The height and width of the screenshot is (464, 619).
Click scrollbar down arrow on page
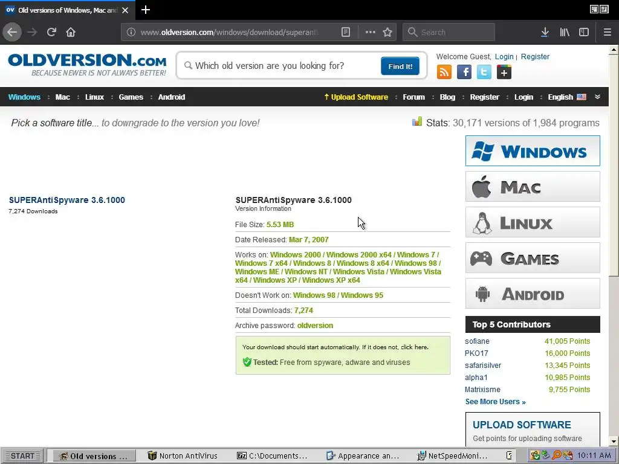coord(614,442)
